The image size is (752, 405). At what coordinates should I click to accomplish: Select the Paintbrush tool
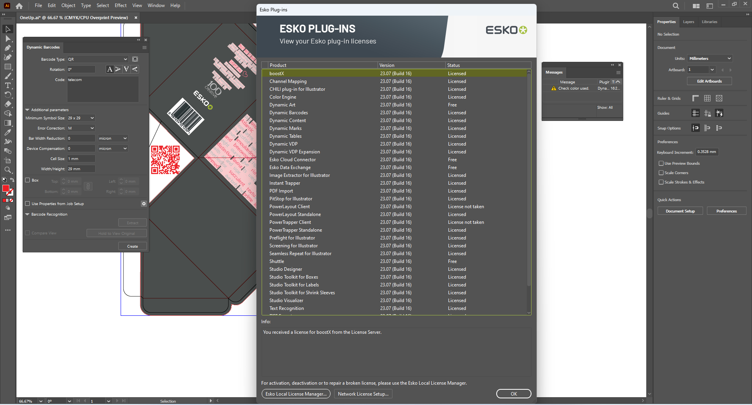pos(8,76)
